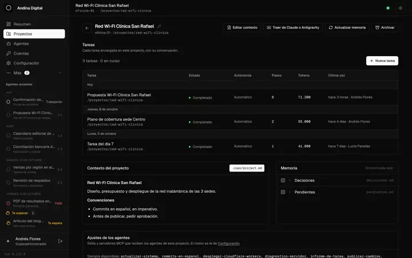This screenshot has height=258, width=412.
Task: Follow the Configuración link in Ajustes
Action: coord(228,244)
